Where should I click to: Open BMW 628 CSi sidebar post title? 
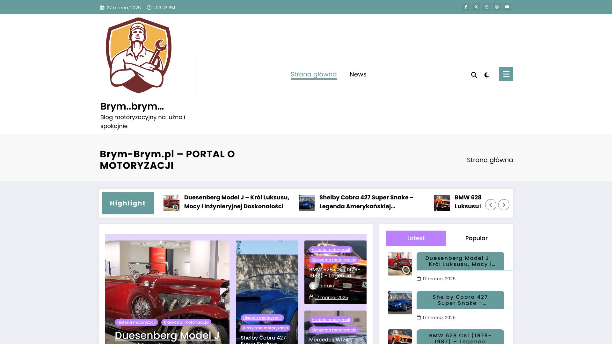[x=460, y=337]
